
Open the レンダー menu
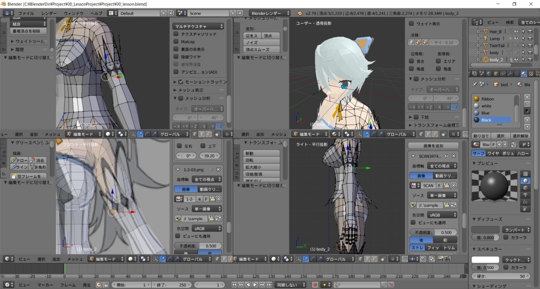[x=49, y=13]
